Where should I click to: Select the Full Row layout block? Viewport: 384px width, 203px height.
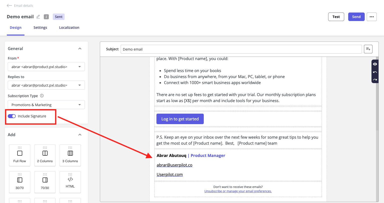click(20, 155)
